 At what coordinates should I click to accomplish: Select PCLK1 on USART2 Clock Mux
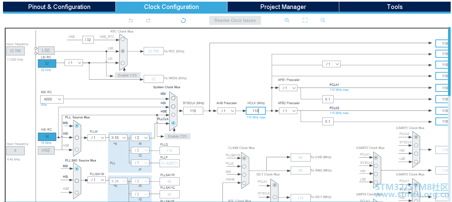[376, 158]
